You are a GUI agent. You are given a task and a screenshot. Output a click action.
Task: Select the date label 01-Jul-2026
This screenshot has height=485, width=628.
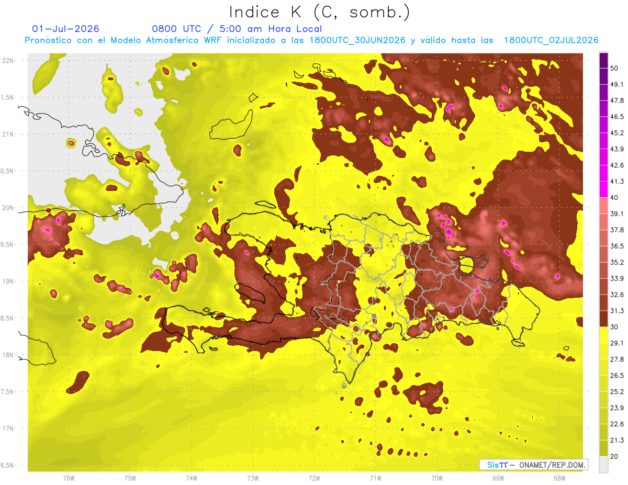click(x=65, y=29)
